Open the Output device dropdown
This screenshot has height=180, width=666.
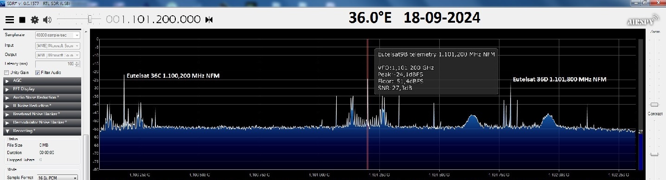click(x=58, y=55)
